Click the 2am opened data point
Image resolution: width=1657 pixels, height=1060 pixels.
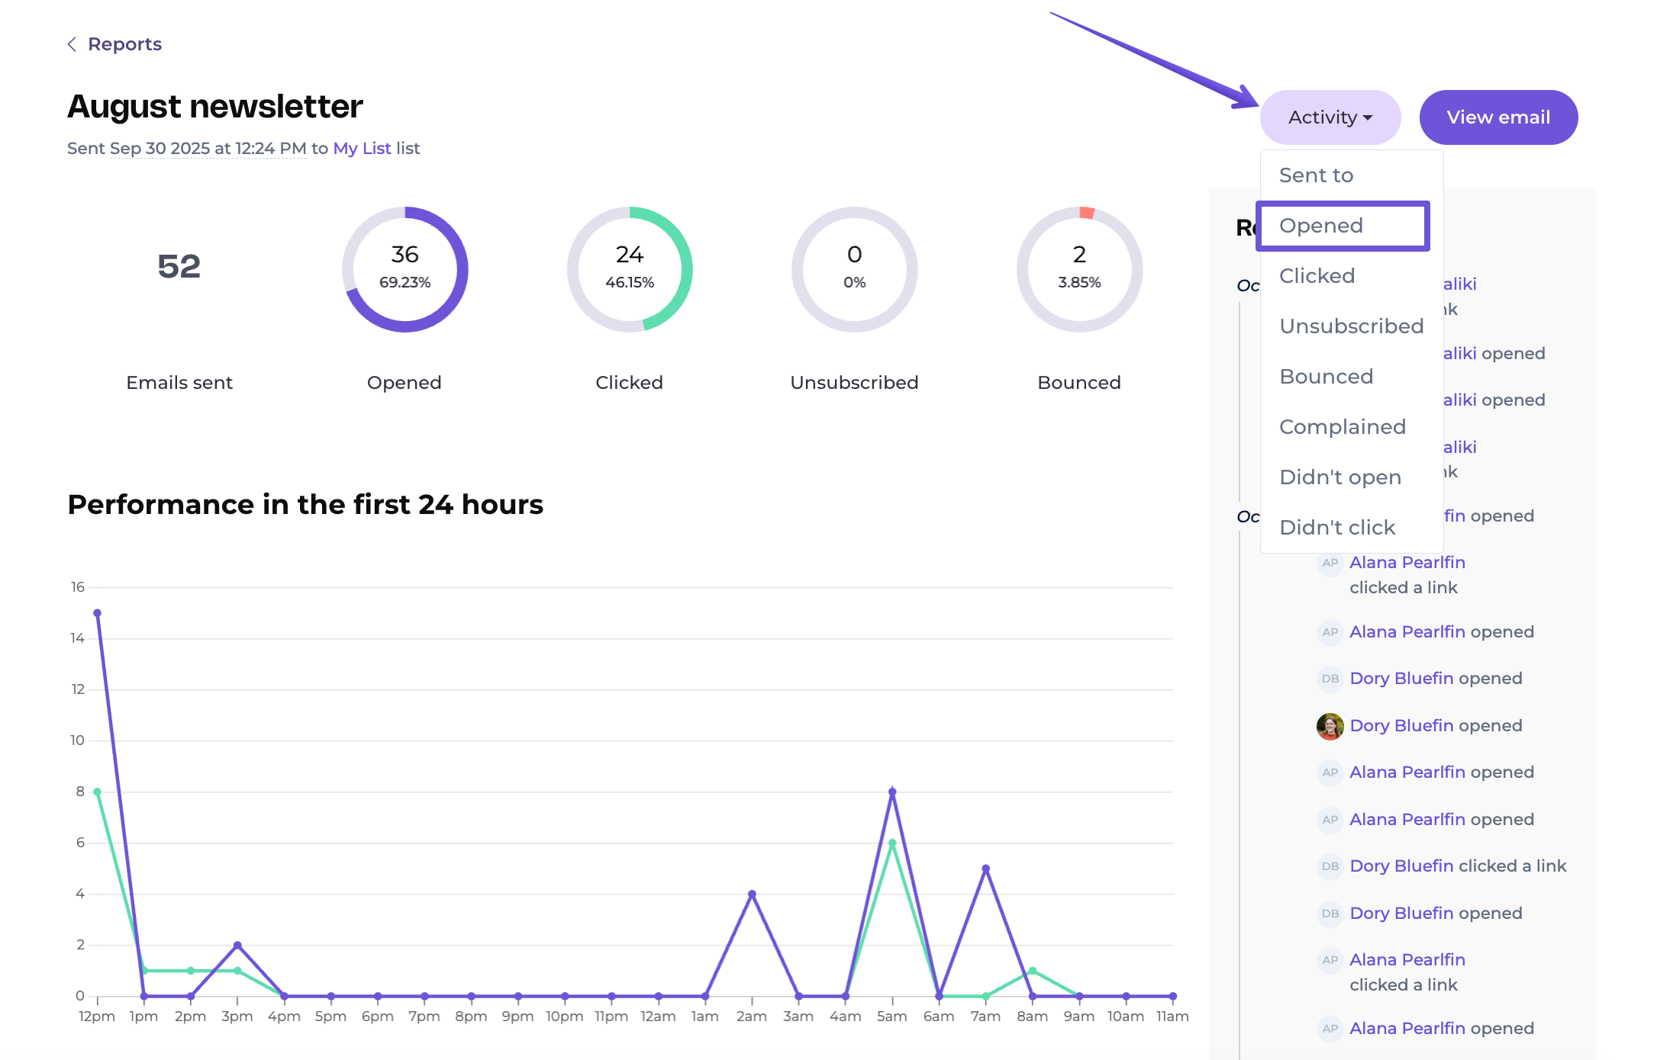[752, 894]
